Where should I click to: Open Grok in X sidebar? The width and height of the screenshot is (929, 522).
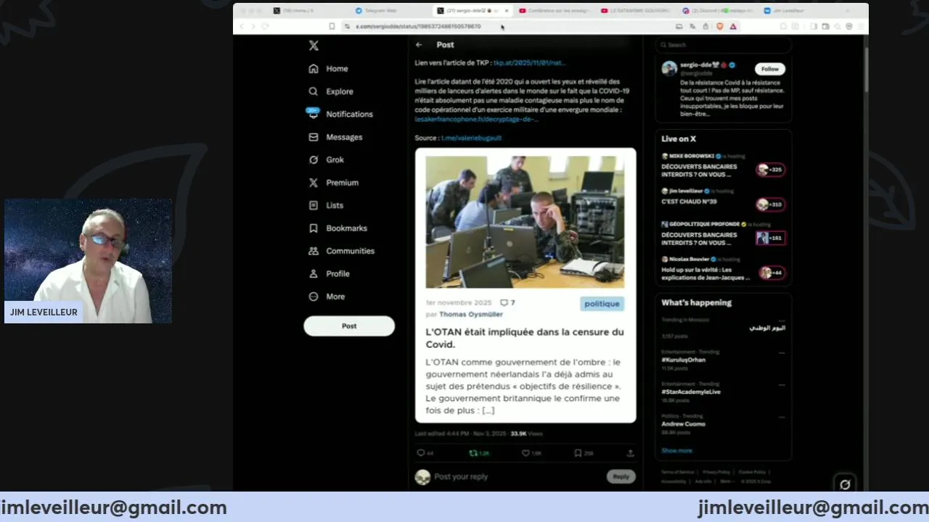pyautogui.click(x=327, y=159)
